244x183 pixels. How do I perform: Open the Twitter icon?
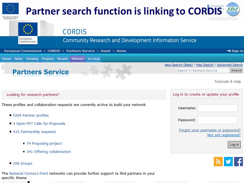click(x=228, y=162)
